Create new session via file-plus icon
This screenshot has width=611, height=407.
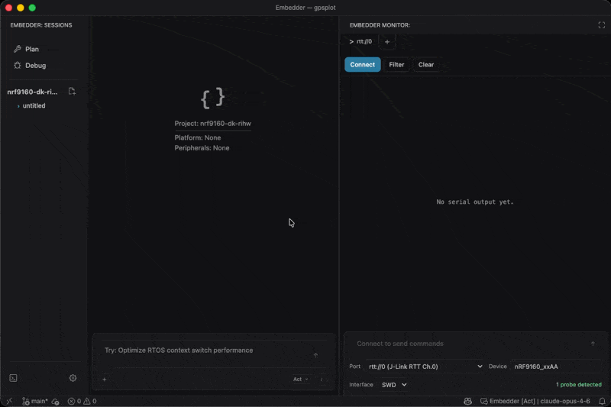point(72,92)
